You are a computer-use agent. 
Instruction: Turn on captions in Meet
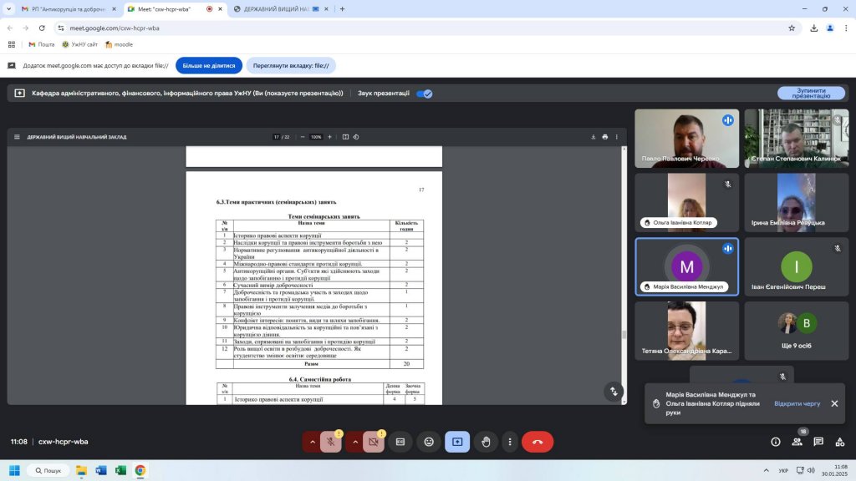[400, 442]
